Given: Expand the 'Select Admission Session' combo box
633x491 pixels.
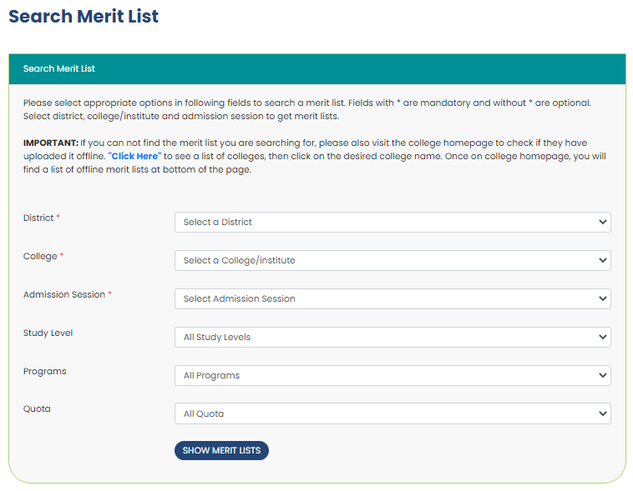Looking at the screenshot, I should pos(384,299).
